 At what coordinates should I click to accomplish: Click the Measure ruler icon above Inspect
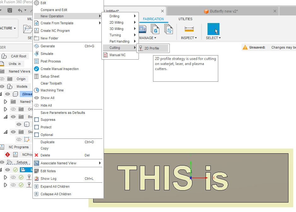click(189, 29)
